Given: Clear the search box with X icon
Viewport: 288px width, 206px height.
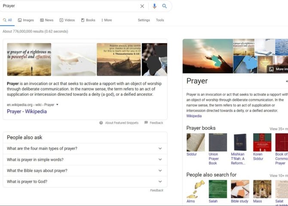Looking at the screenshot, I should click(142, 6).
